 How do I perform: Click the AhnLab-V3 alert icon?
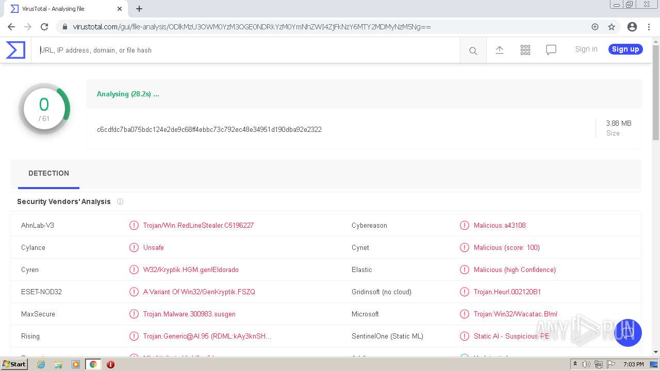(134, 225)
